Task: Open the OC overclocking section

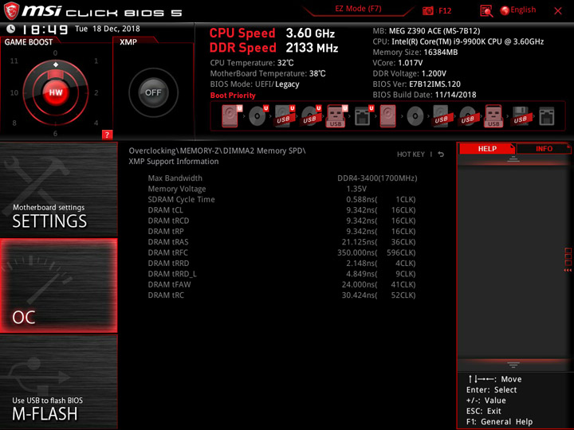Action: [x=58, y=286]
